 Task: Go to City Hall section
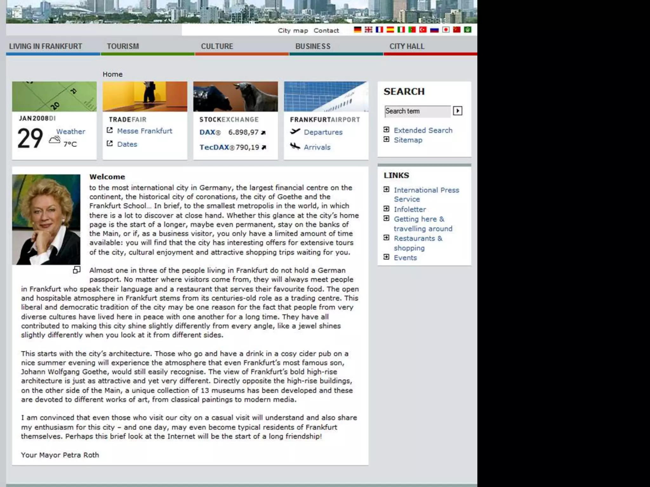pos(407,46)
